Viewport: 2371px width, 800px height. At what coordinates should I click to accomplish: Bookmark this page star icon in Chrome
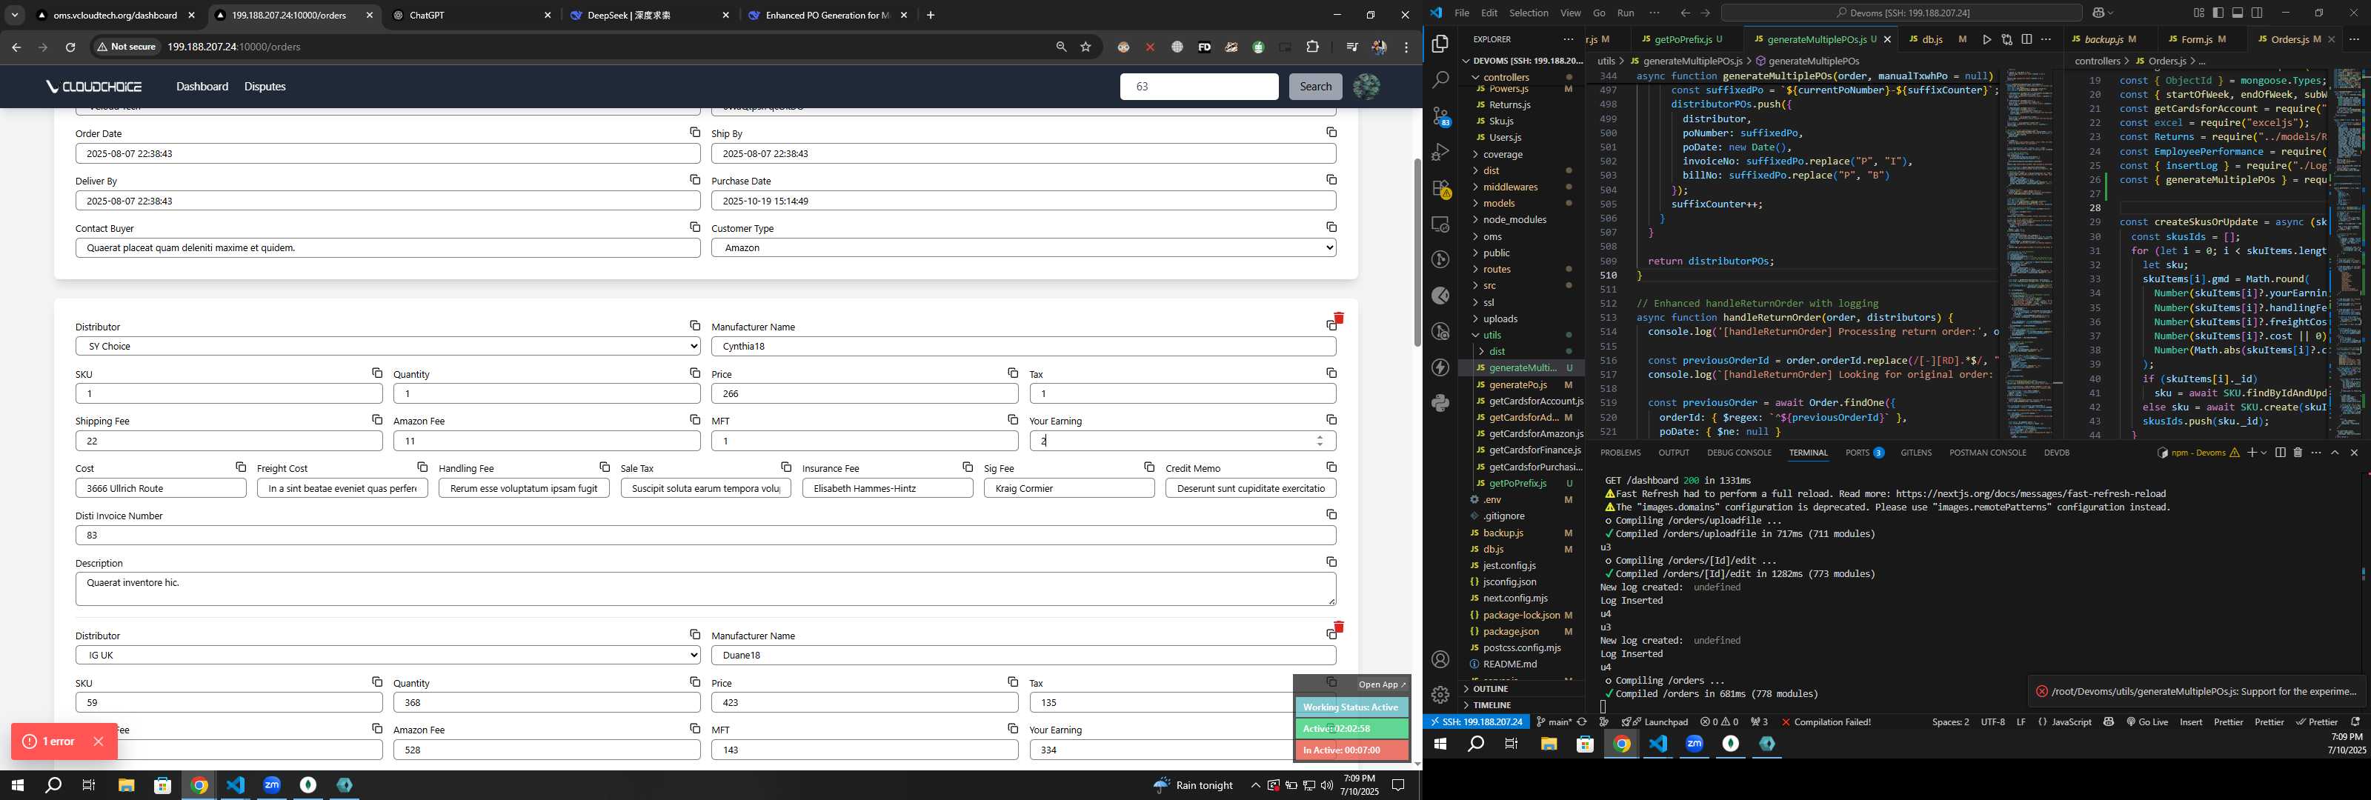[x=1086, y=47]
